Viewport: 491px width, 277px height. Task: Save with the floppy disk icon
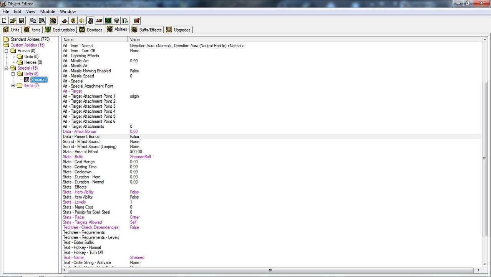click(x=22, y=20)
